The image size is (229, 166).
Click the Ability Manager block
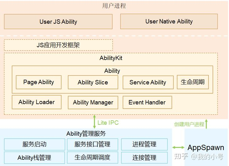pyautogui.click(x=93, y=103)
